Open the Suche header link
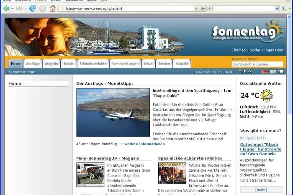The image size is (293, 195). point(255,50)
